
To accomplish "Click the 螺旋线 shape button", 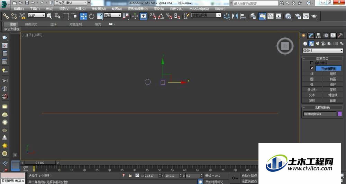I will (x=333, y=95).
